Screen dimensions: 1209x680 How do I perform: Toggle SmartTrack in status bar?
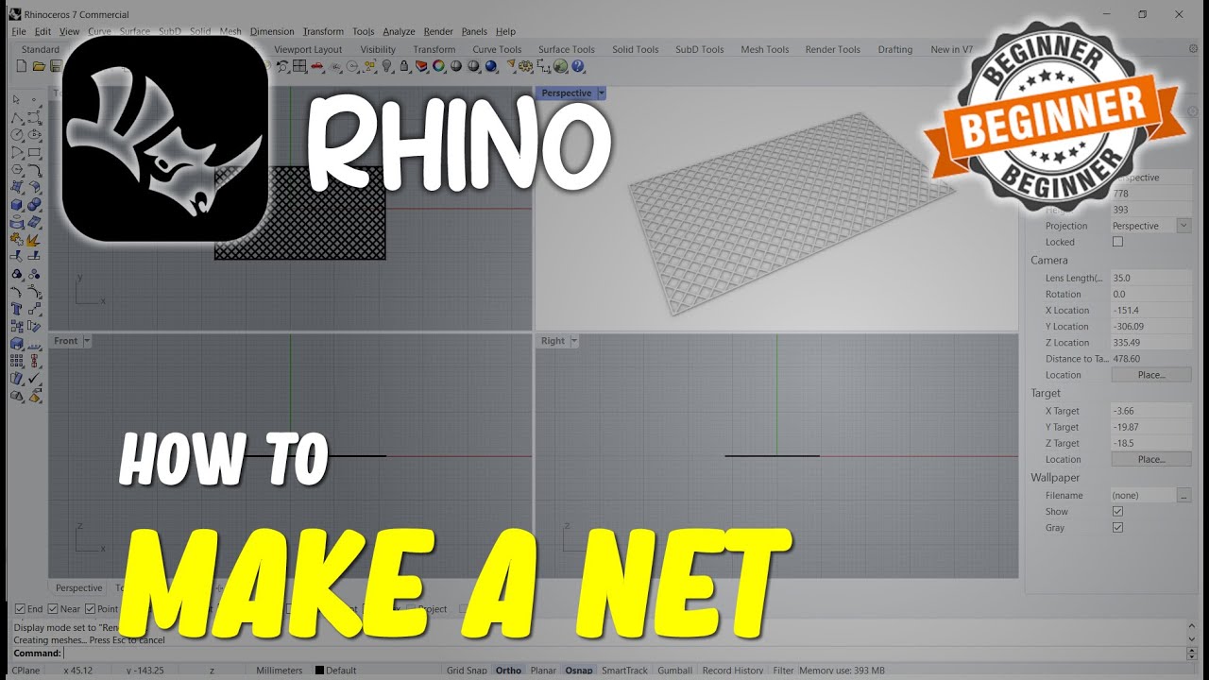624,671
